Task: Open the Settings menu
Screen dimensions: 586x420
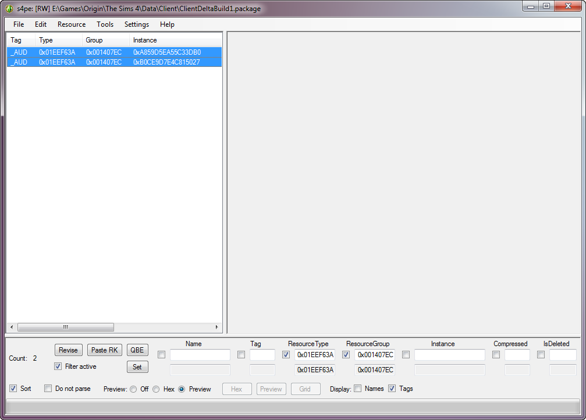Action: click(137, 24)
